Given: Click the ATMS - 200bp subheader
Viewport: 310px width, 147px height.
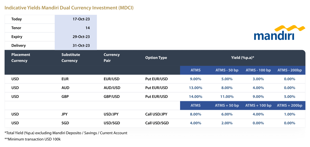Looking at the screenshot, I should tap(290, 70).
